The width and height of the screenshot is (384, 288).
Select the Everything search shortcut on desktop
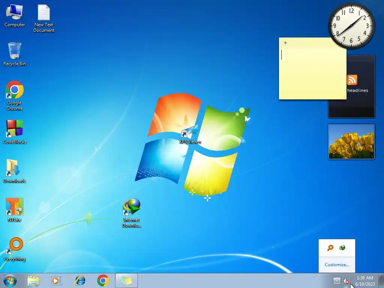point(15,249)
